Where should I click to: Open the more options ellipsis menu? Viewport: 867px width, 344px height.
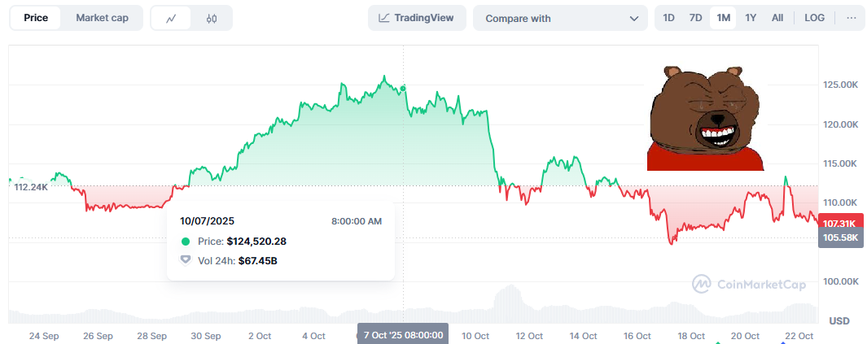(851, 18)
